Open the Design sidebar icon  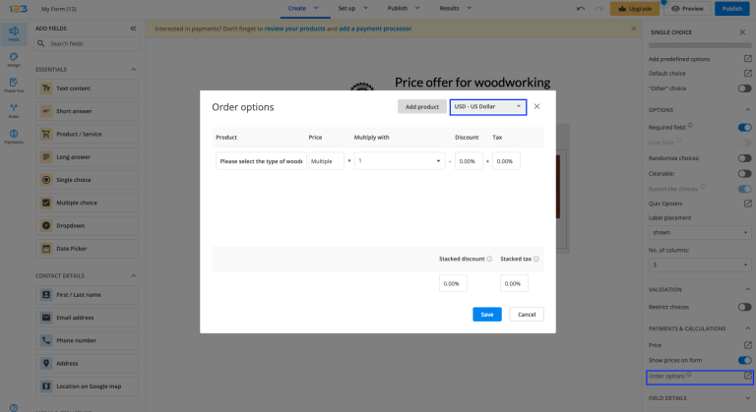[14, 60]
